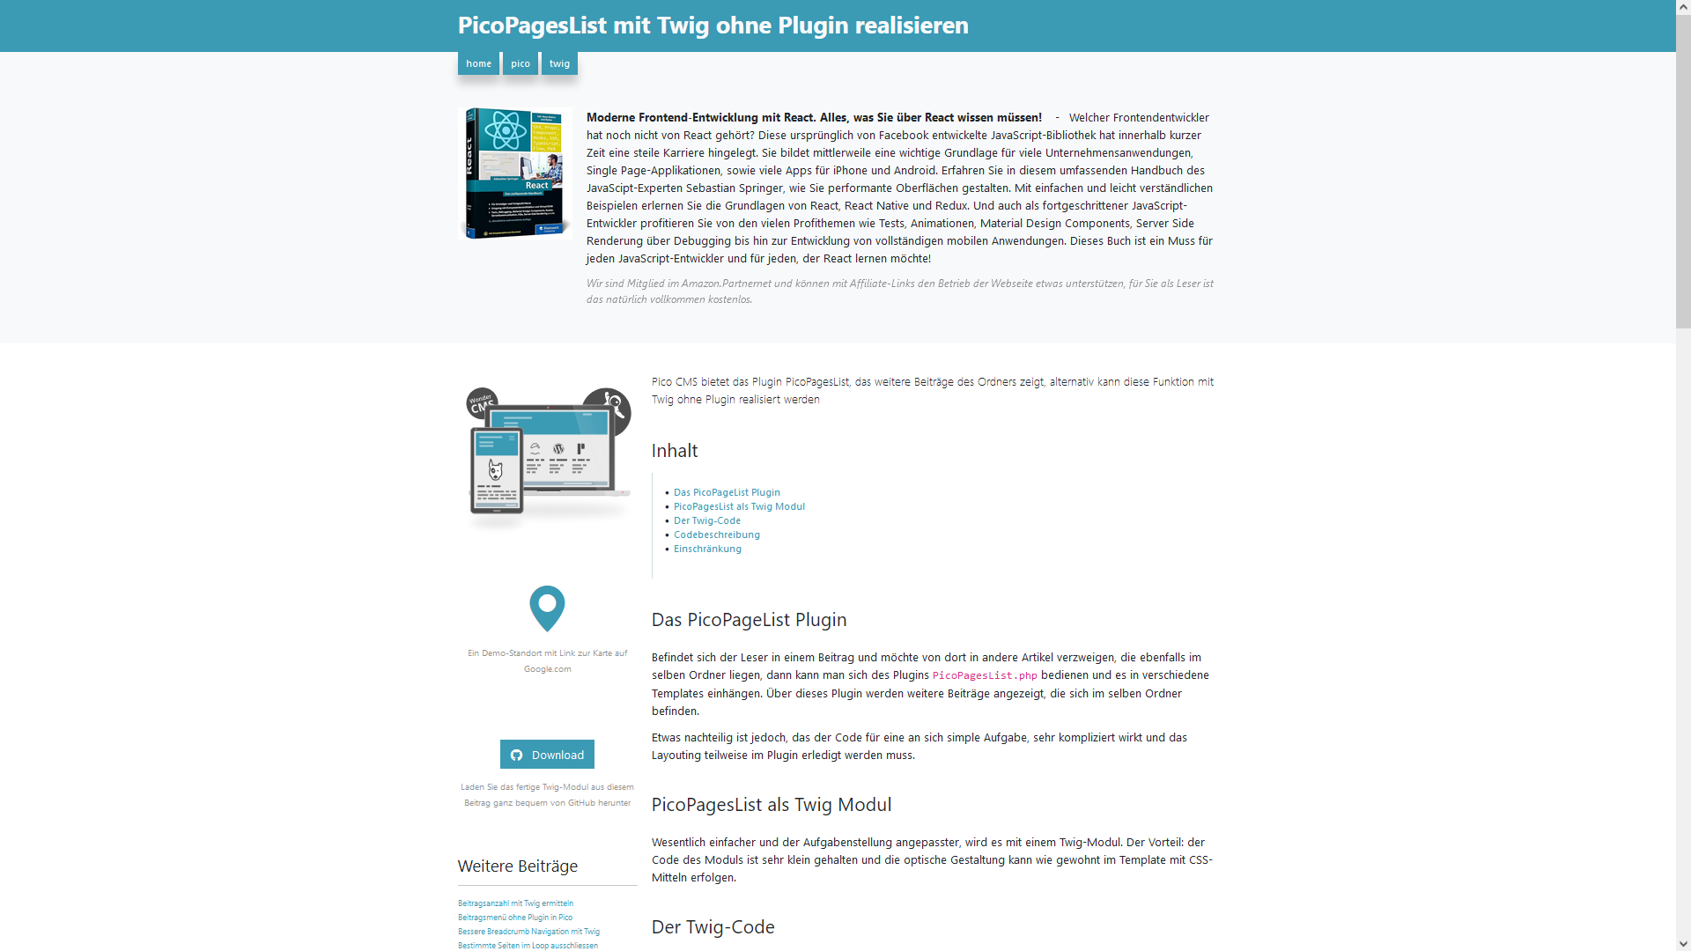Click the React book cover thumbnail
This screenshot has width=1691, height=951.
point(517,171)
